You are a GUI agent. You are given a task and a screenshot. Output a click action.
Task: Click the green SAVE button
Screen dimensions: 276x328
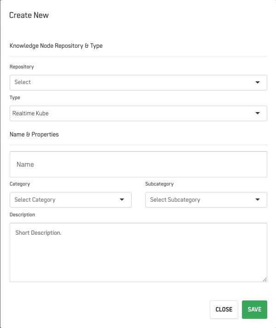click(254, 310)
